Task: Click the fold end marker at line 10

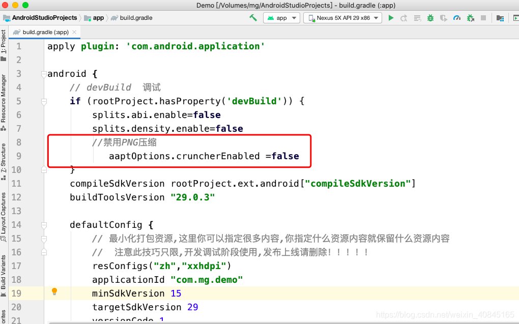Action: click(44, 170)
